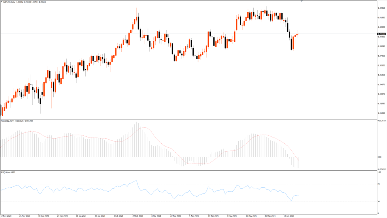Click the 12 Nov 2020 date label
387x218 pixels.
(6, 216)
